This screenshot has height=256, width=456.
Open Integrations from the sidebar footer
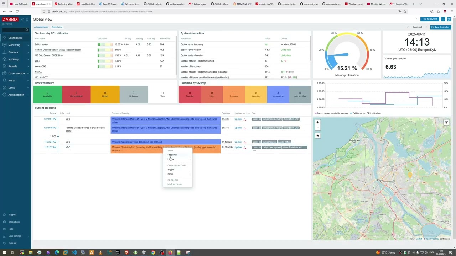tap(14, 222)
